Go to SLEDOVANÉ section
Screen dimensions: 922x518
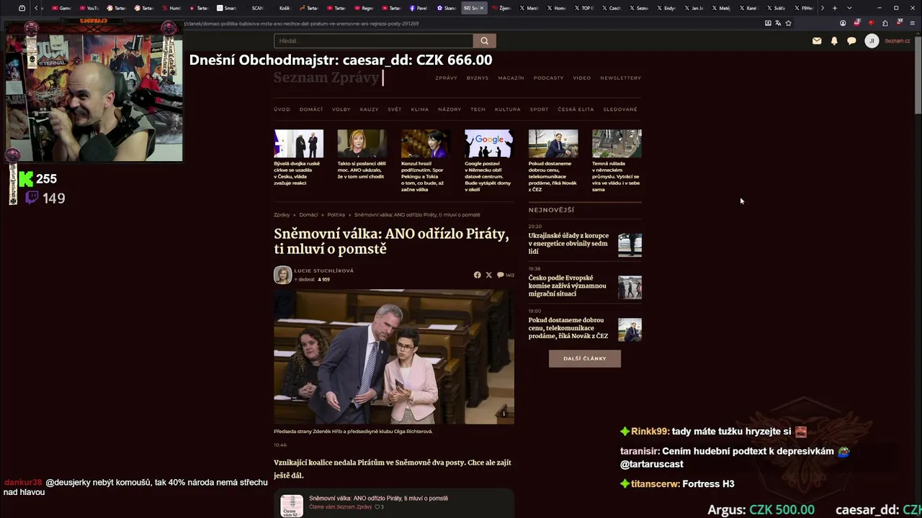point(620,109)
